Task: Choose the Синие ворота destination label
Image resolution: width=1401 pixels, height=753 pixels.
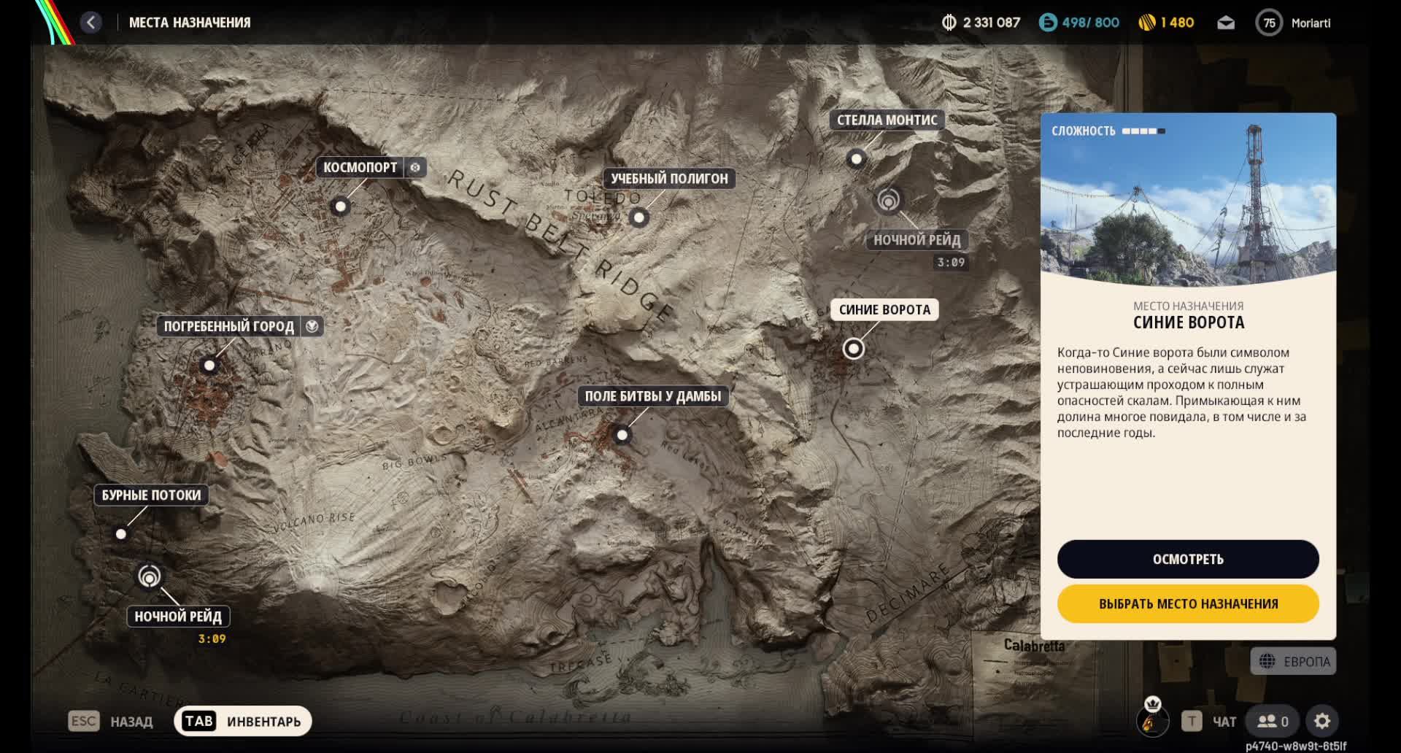Action: click(x=884, y=309)
